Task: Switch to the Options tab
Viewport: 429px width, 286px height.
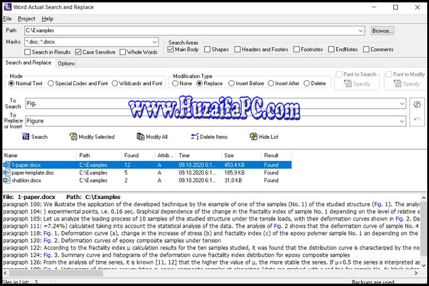Action: click(x=66, y=64)
